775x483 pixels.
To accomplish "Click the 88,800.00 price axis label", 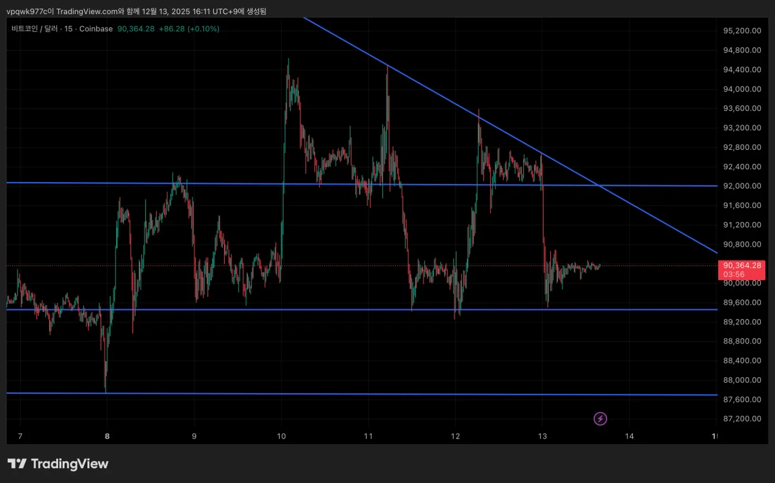I will pos(741,341).
